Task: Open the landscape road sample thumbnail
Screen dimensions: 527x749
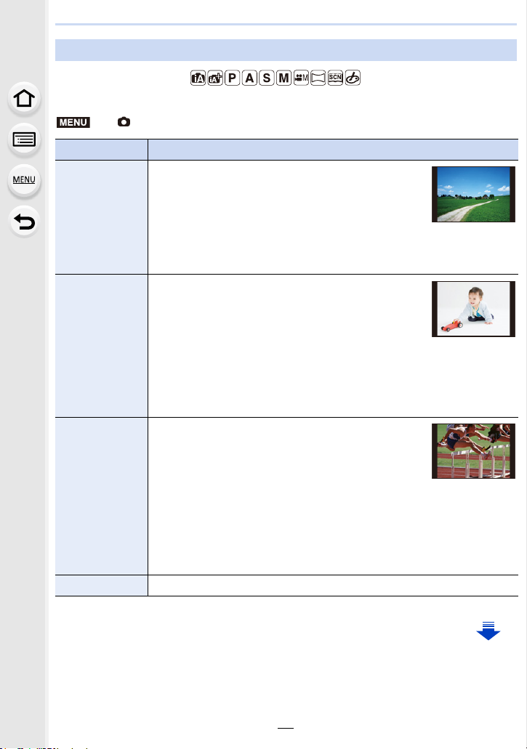Action: (473, 195)
